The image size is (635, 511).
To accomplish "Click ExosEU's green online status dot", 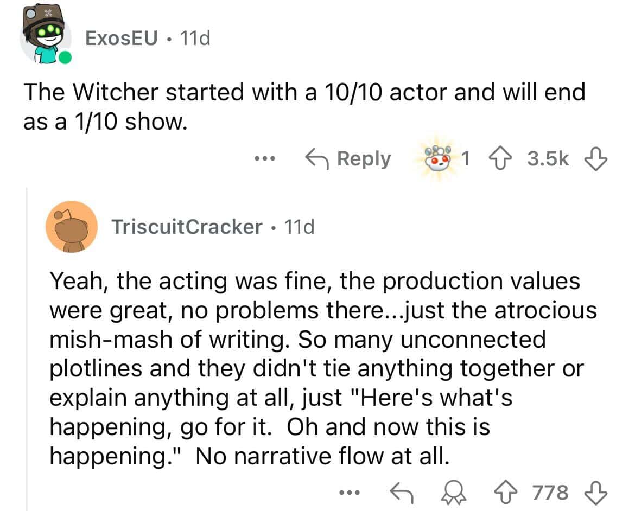I will (x=65, y=57).
